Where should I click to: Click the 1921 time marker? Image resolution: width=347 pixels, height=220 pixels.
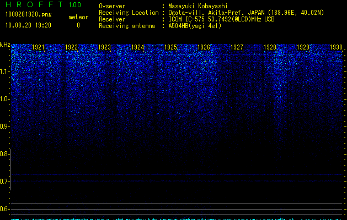click(38, 47)
